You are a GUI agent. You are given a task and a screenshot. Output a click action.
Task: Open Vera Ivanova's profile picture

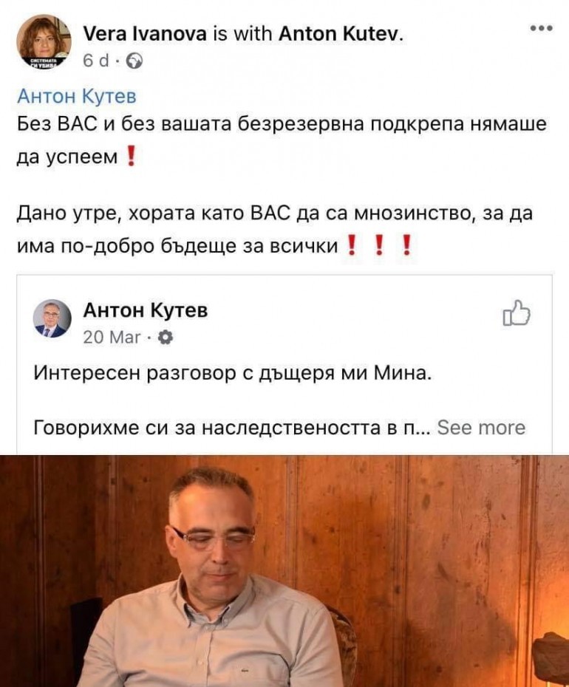point(44,41)
